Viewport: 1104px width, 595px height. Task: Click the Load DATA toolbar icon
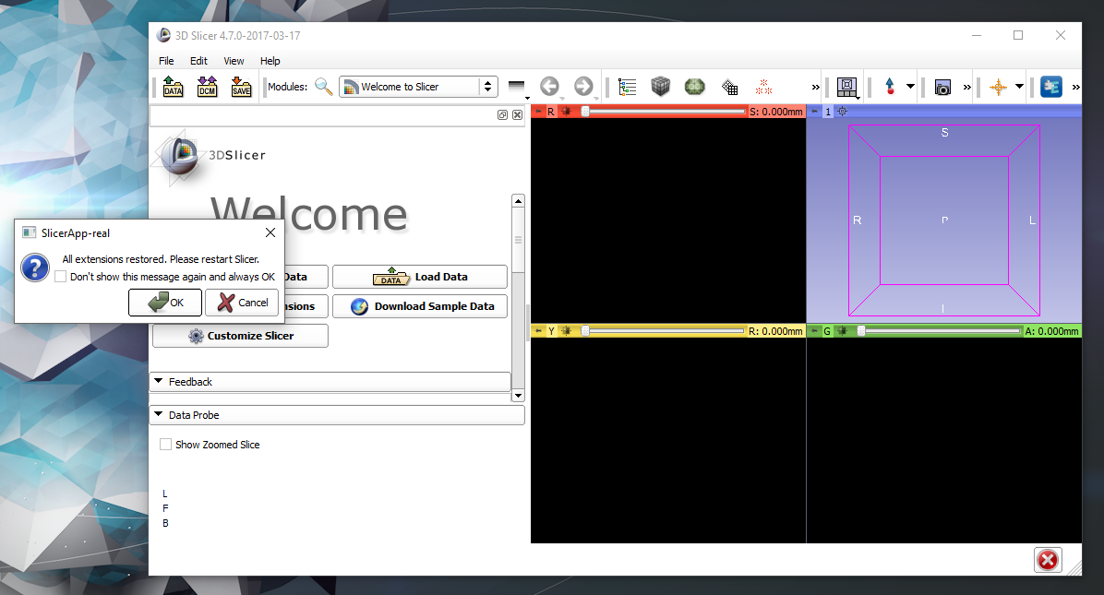(173, 87)
